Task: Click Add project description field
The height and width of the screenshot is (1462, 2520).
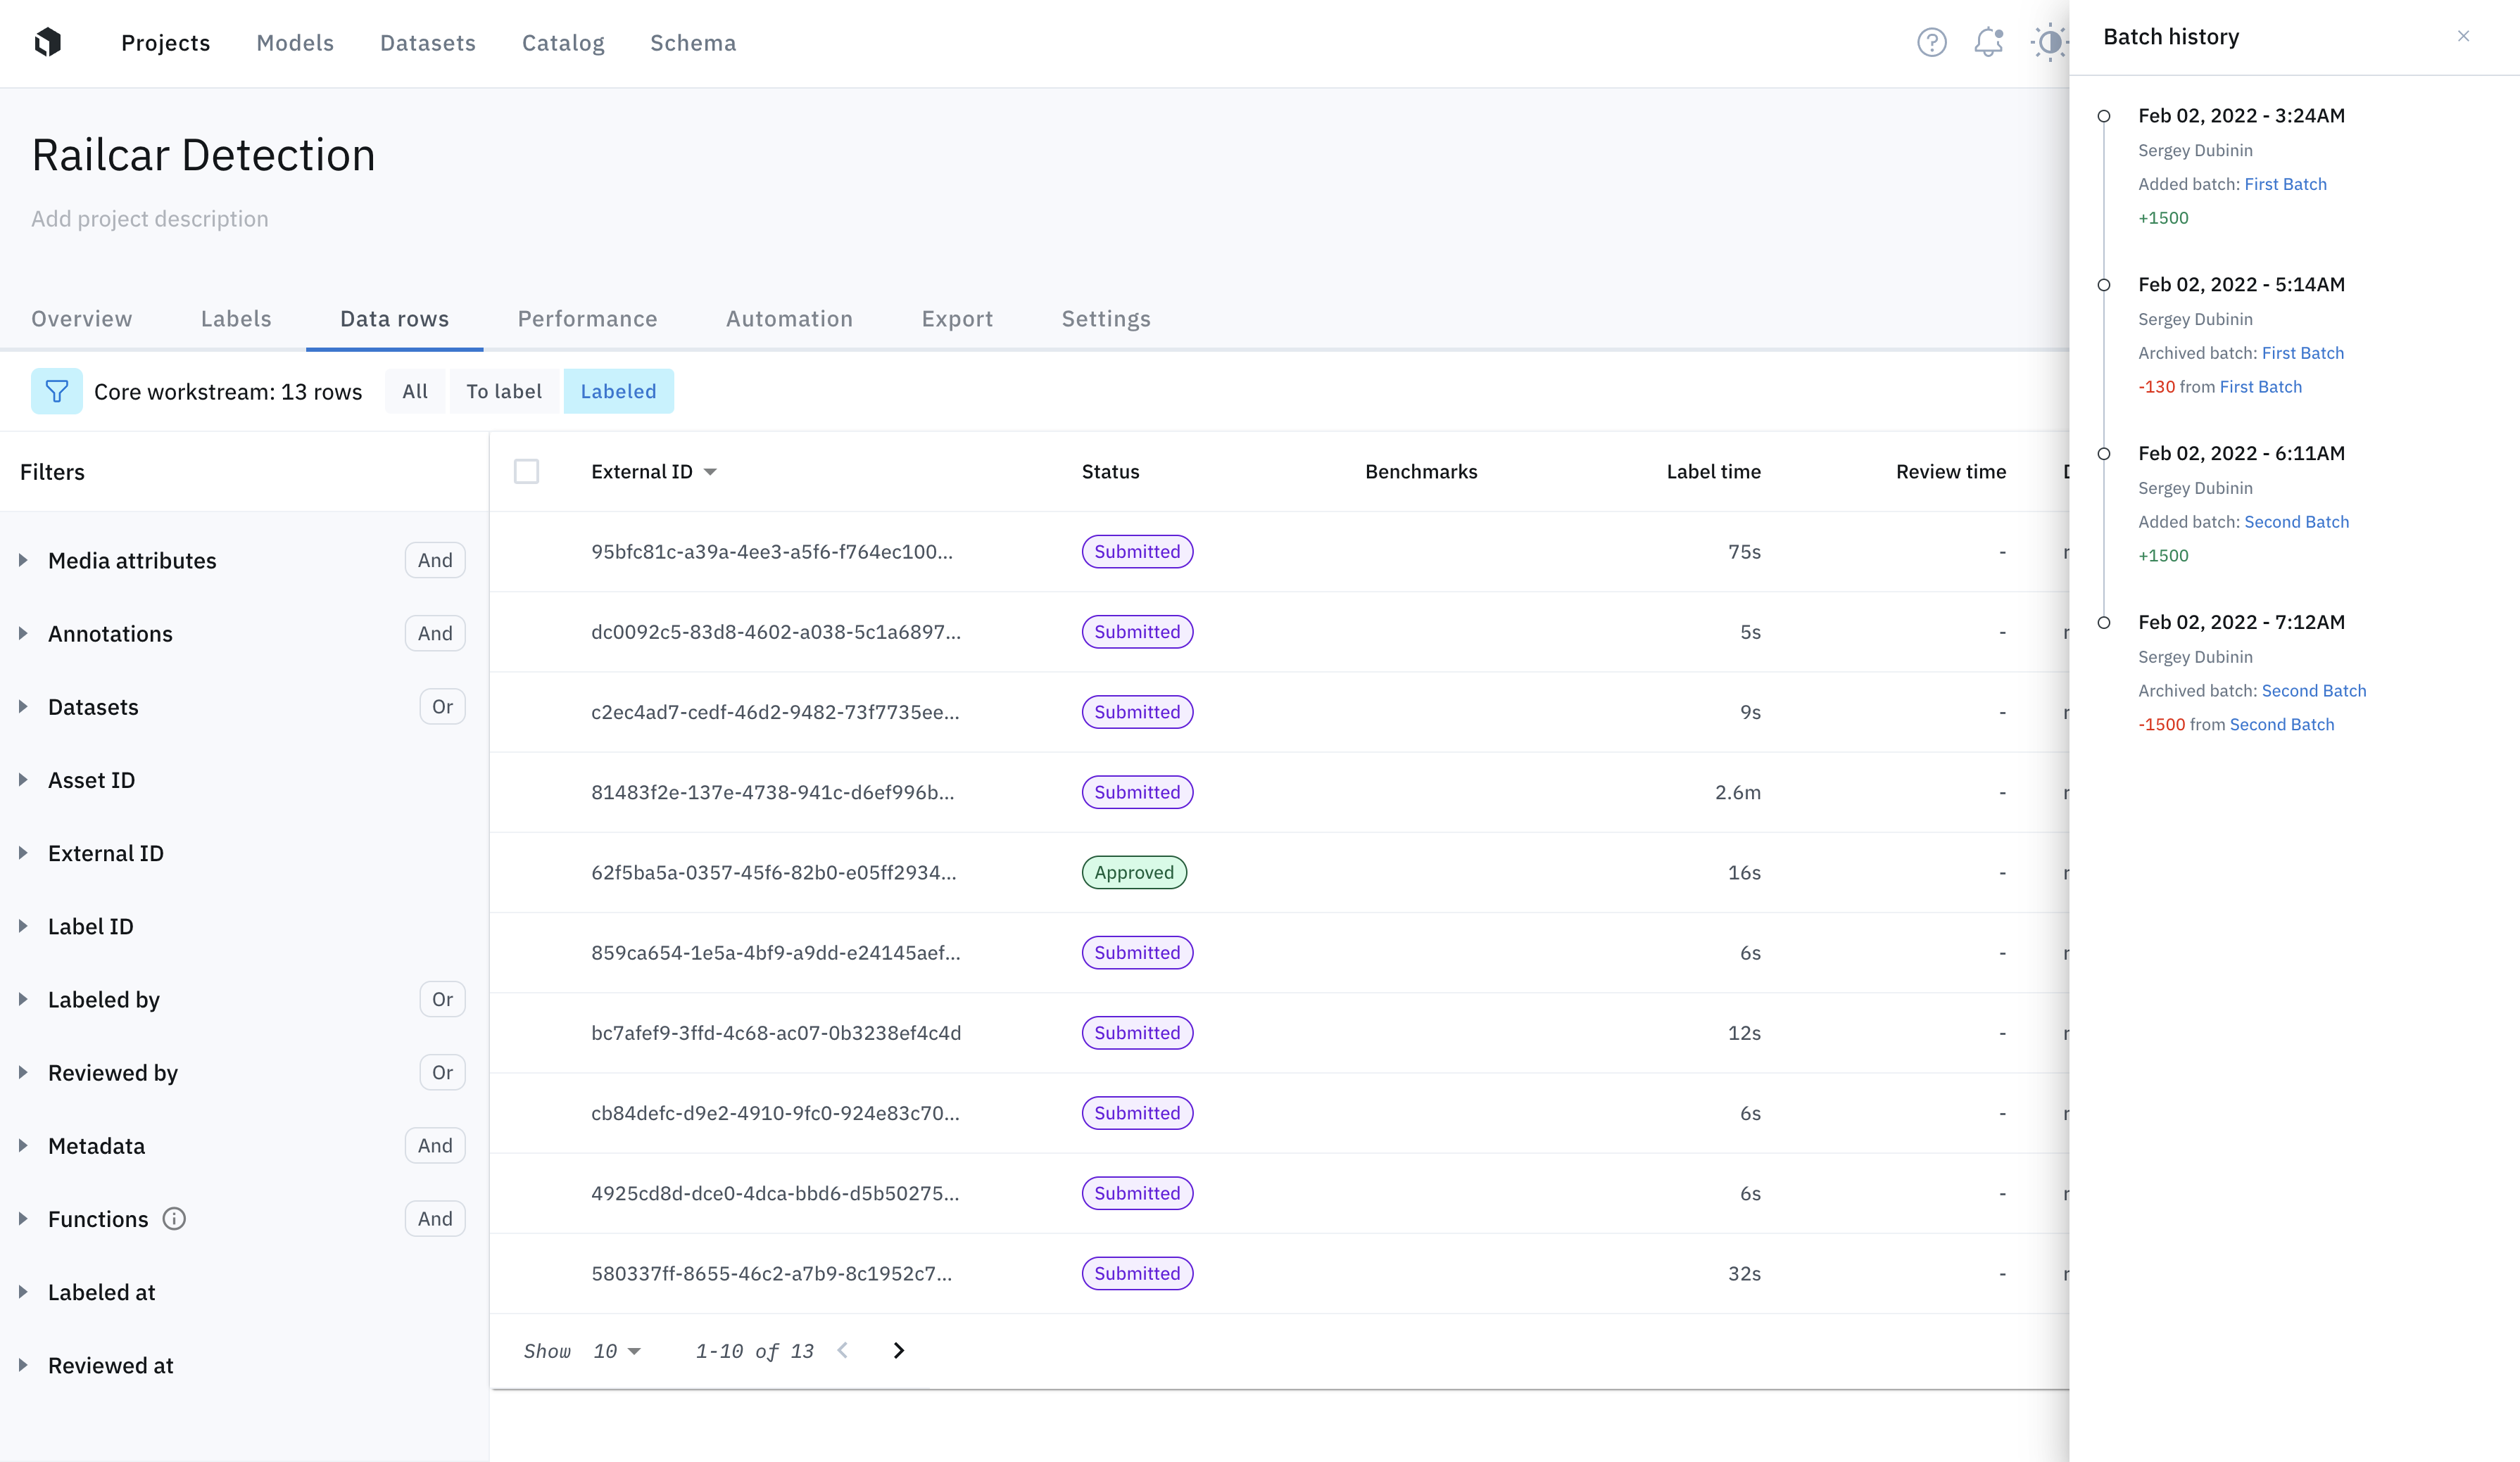Action: point(150,219)
